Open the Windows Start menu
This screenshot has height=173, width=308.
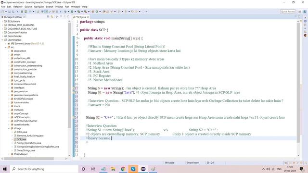pos(5,169)
